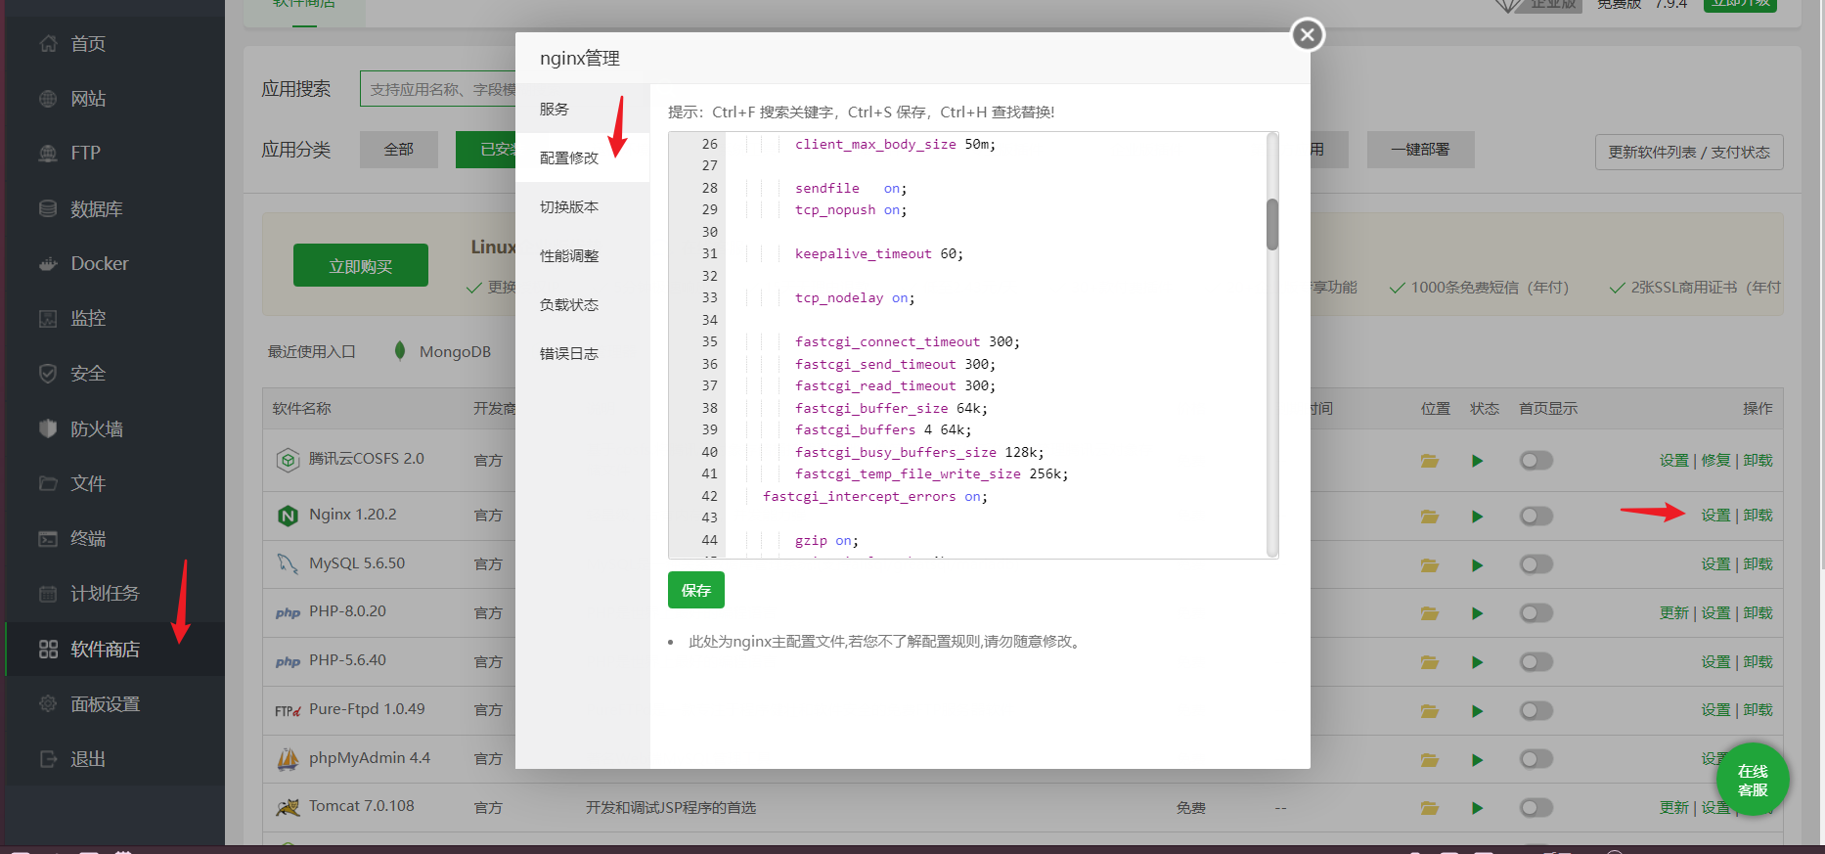Click the green 保存 button
The image size is (1825, 854).
pyautogui.click(x=696, y=590)
